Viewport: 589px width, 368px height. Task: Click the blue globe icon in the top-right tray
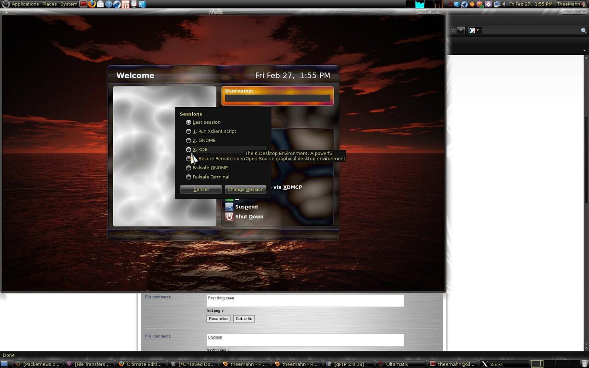[464, 4]
